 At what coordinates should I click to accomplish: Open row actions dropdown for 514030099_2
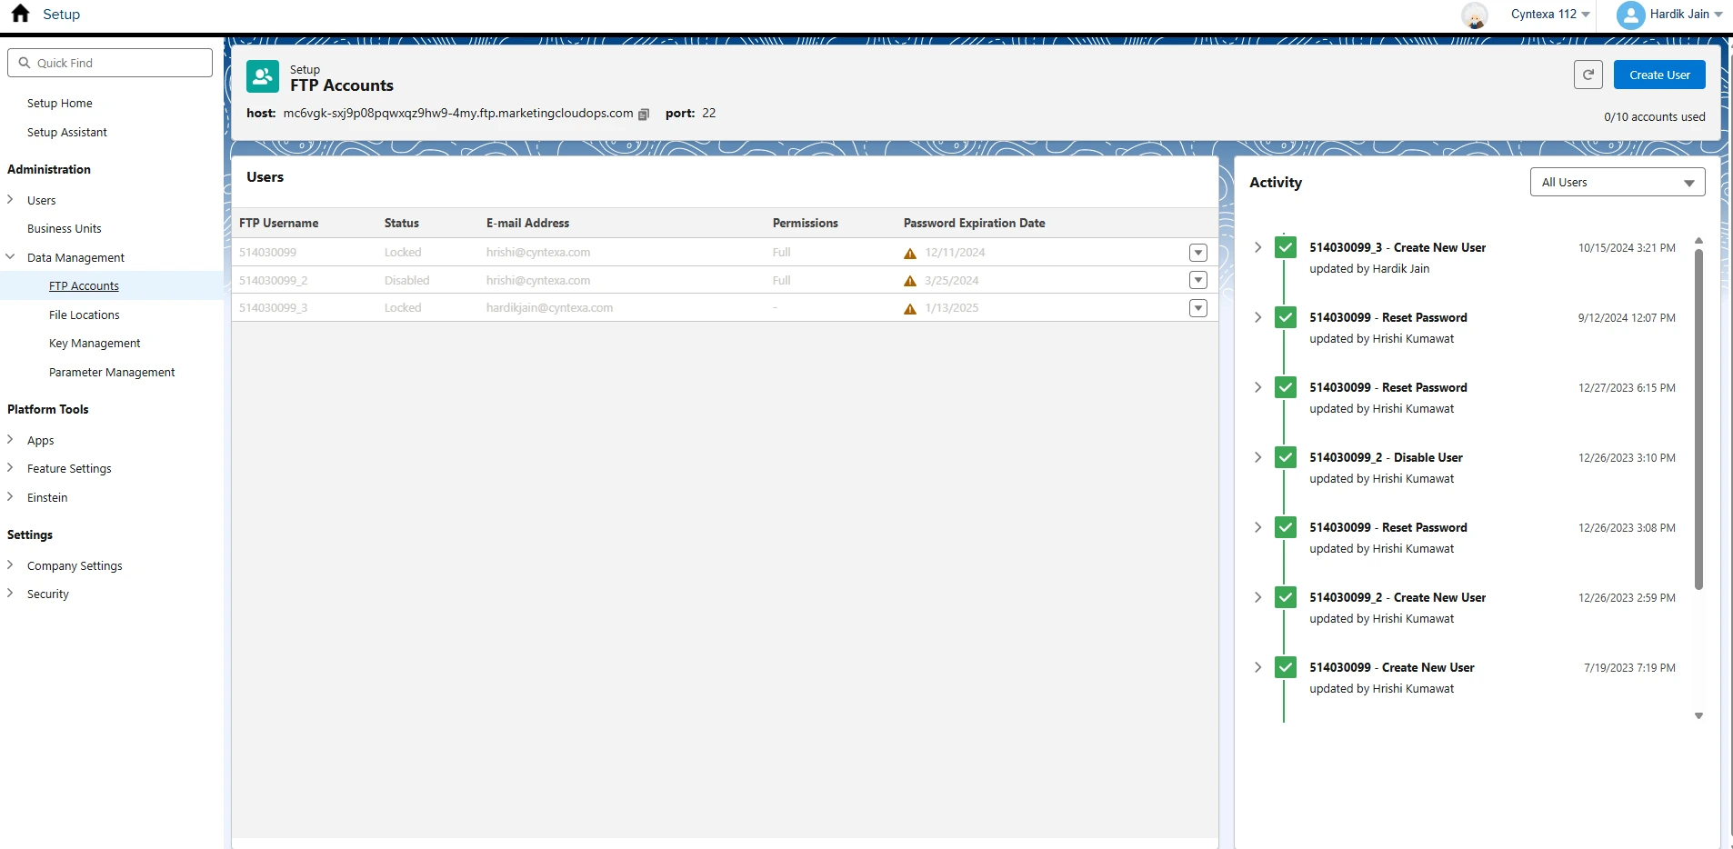coord(1197,280)
